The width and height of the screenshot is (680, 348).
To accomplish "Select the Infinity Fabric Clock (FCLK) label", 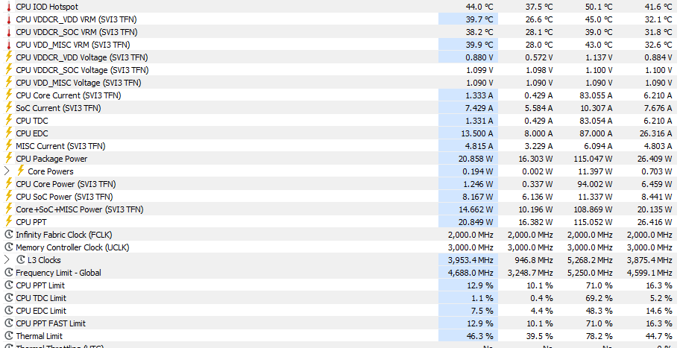I will 64,235.
